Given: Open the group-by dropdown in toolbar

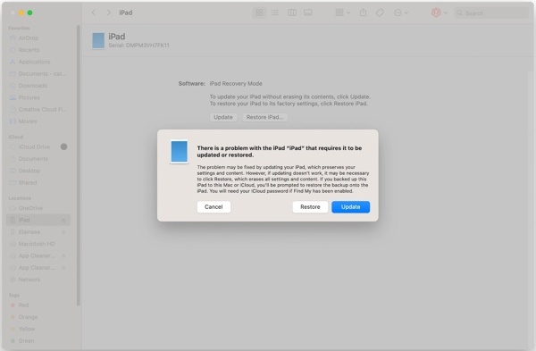Looking at the screenshot, I should point(342,13).
